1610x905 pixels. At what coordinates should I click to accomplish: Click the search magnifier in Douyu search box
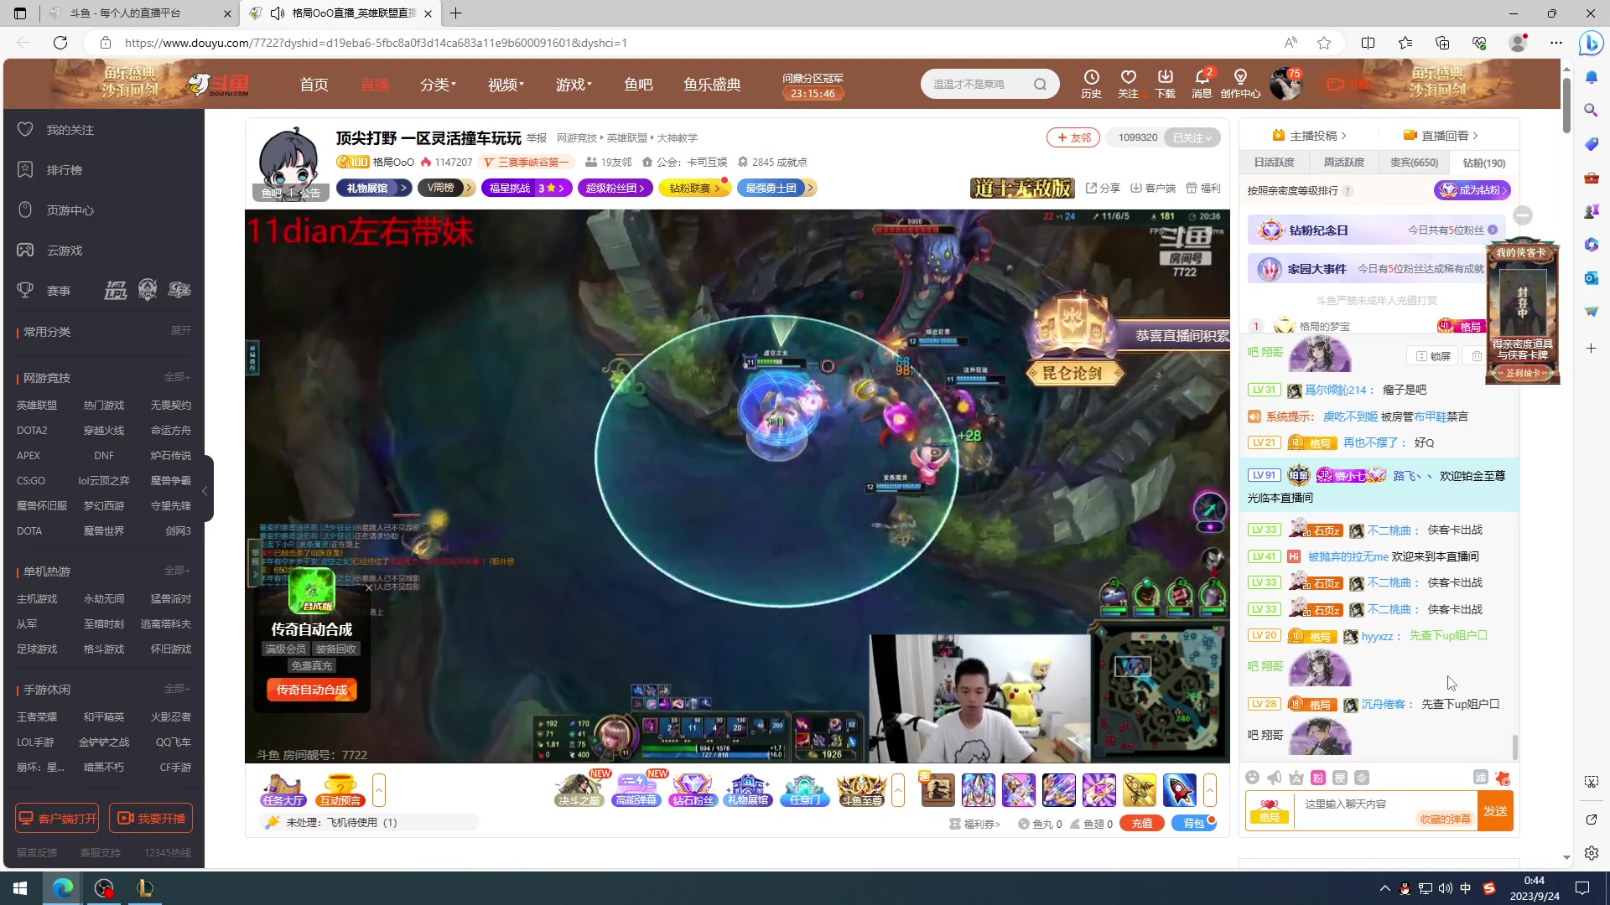tap(1040, 84)
